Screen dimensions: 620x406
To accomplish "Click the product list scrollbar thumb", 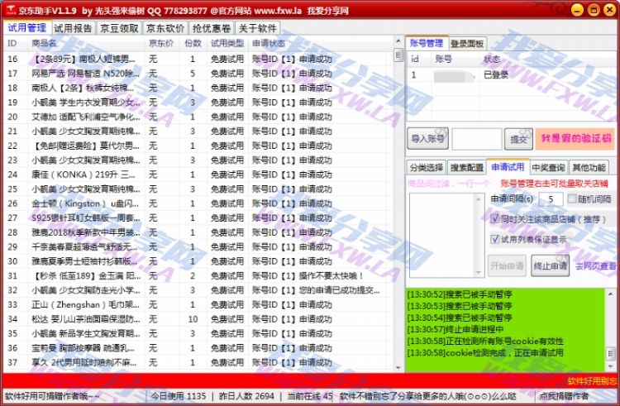I will point(398,55).
